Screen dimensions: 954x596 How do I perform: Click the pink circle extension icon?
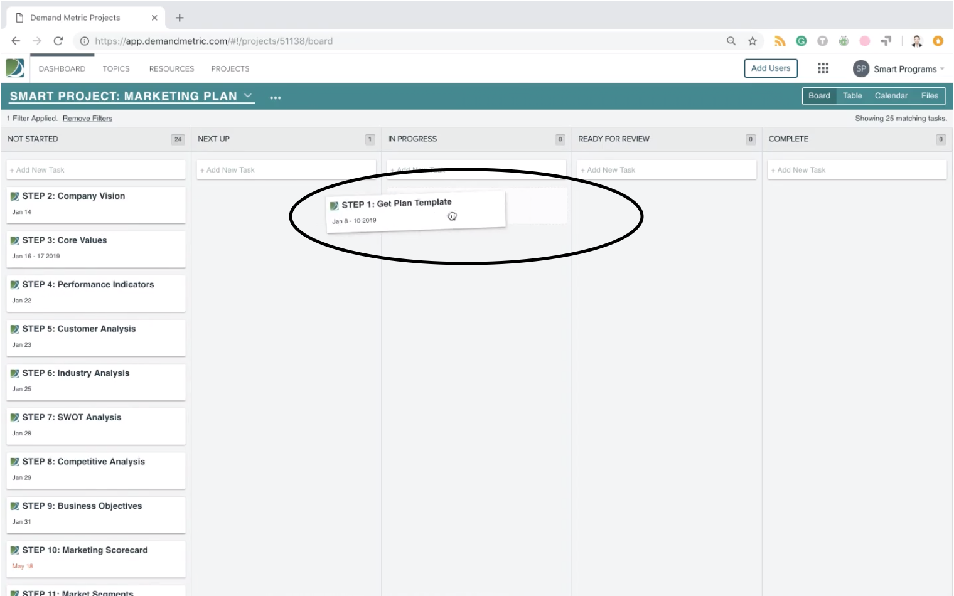[865, 41]
